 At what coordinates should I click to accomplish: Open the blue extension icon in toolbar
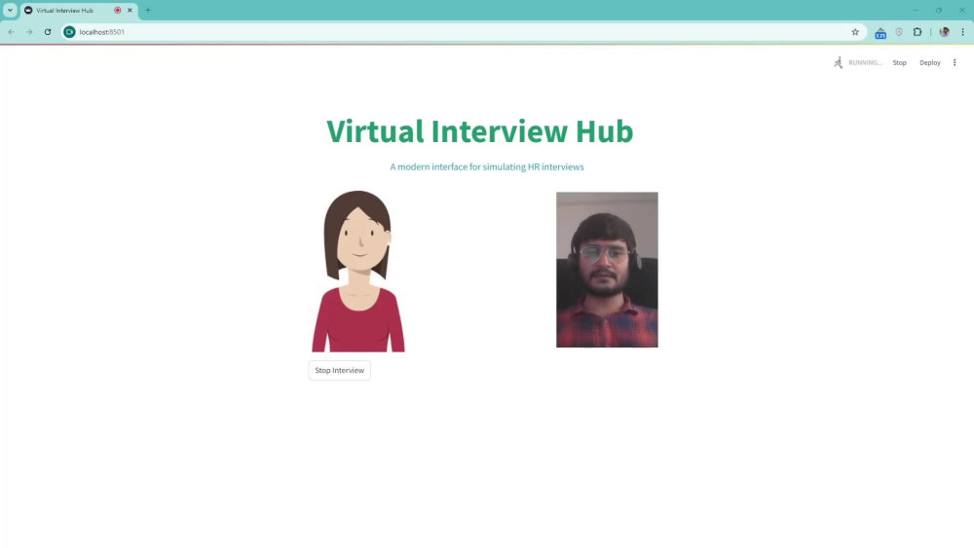coord(880,33)
